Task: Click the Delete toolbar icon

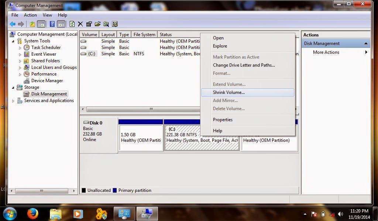Action: pyautogui.click(x=80, y=24)
